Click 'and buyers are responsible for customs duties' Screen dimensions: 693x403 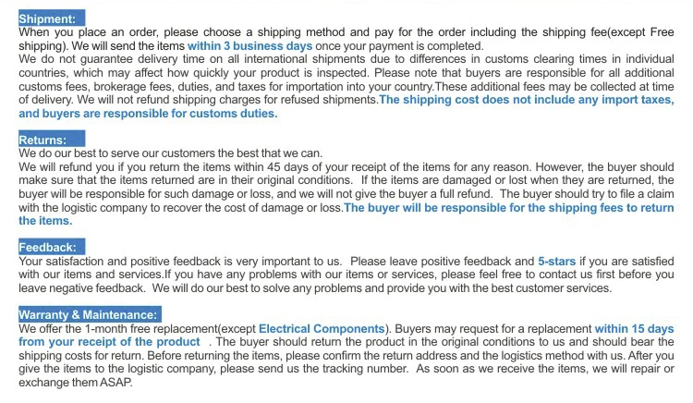click(148, 114)
